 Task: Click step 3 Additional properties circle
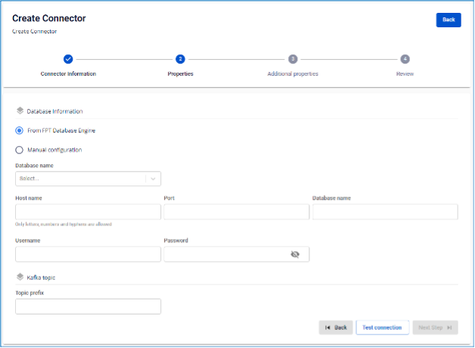[x=293, y=59]
